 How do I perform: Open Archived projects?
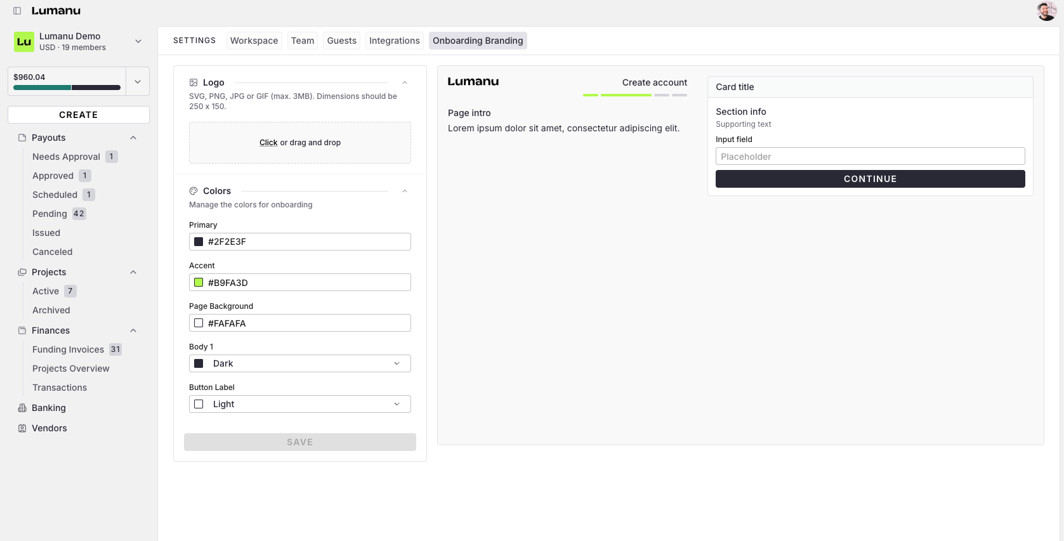point(51,310)
